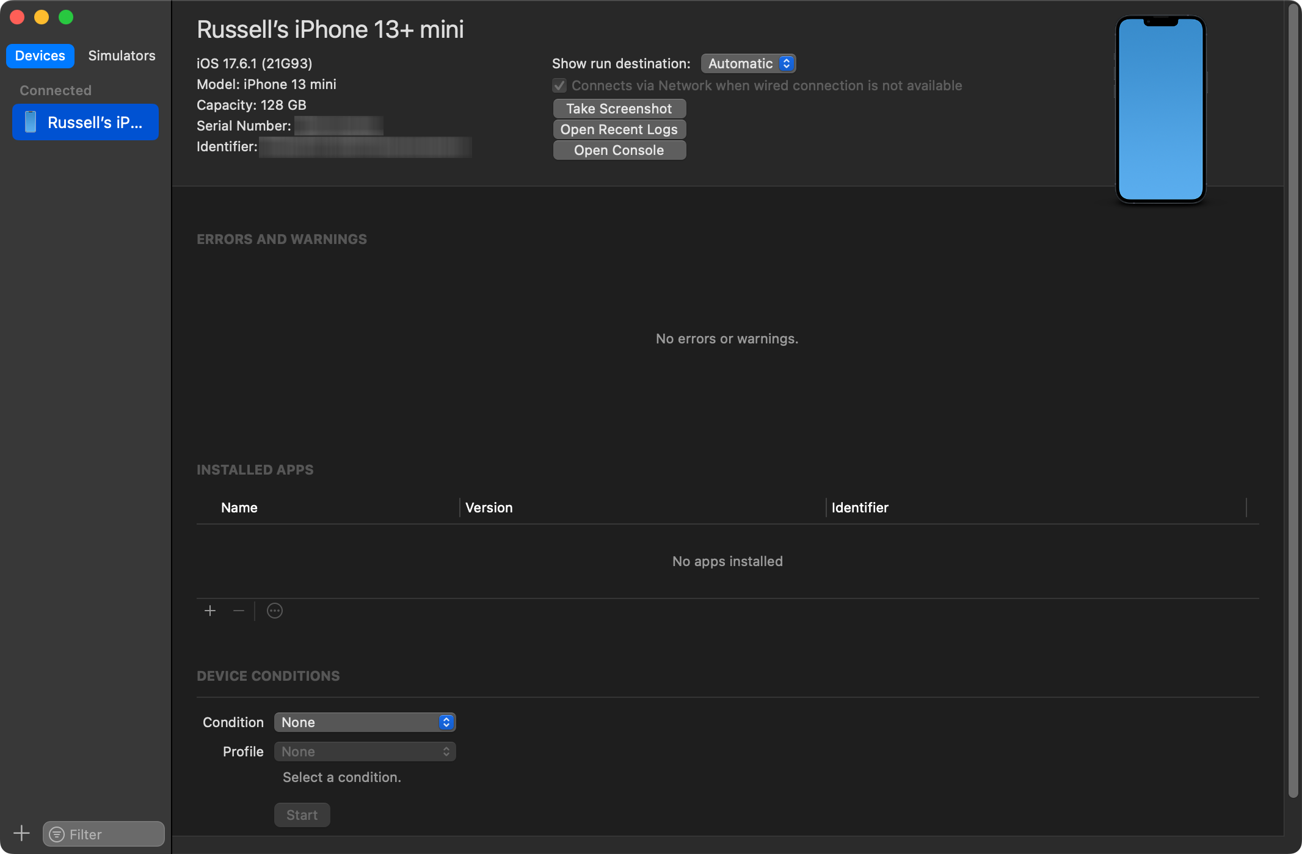Expand the Condition None dropdown

tap(365, 722)
